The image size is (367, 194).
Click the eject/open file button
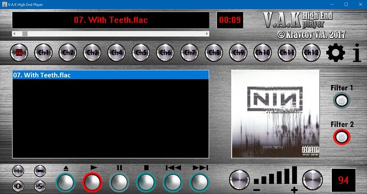pos(65,182)
